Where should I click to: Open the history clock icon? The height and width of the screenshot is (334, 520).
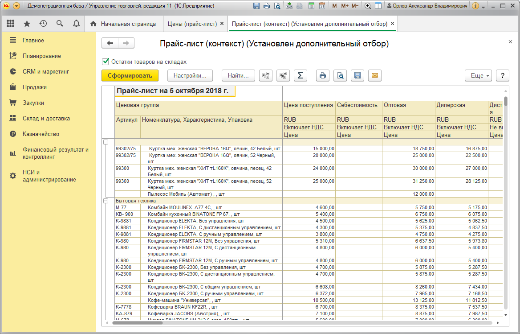(43, 24)
